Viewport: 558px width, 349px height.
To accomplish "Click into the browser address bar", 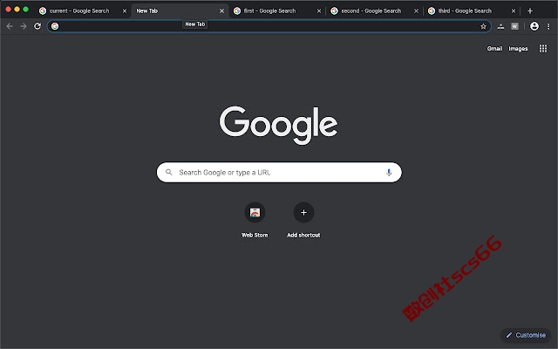I will pyautogui.click(x=269, y=26).
